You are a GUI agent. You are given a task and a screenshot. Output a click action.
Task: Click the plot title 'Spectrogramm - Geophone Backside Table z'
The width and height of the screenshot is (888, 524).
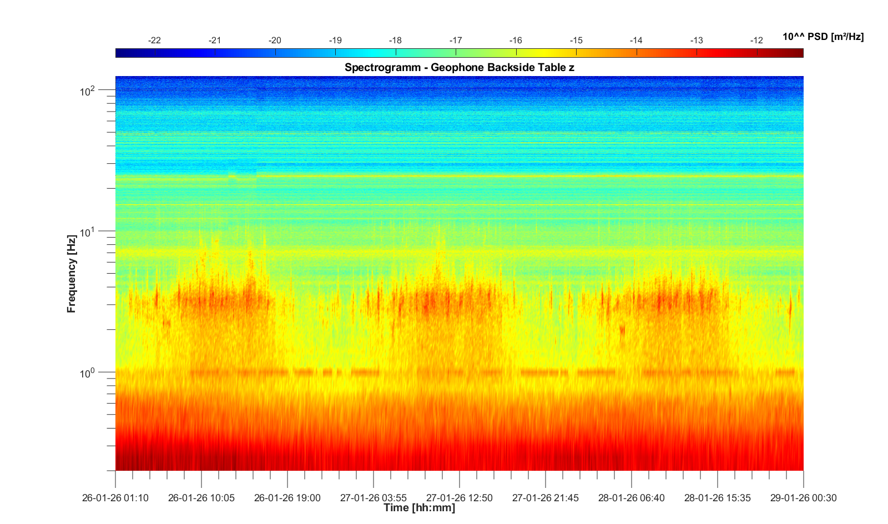pyautogui.click(x=459, y=68)
